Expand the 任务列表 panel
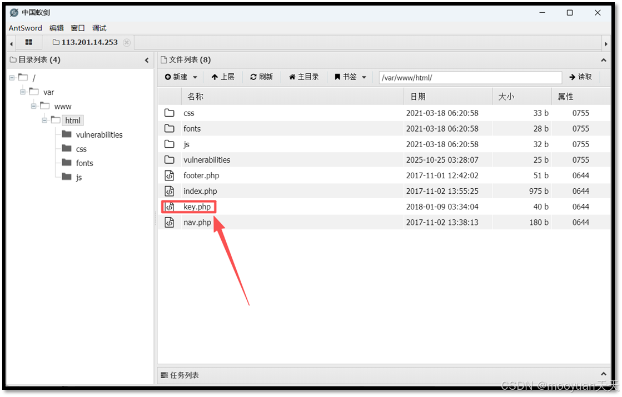 tap(603, 374)
